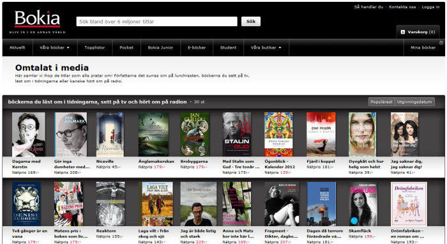
Task: Open Dagen då terrorn book cover
Action: click(321, 204)
